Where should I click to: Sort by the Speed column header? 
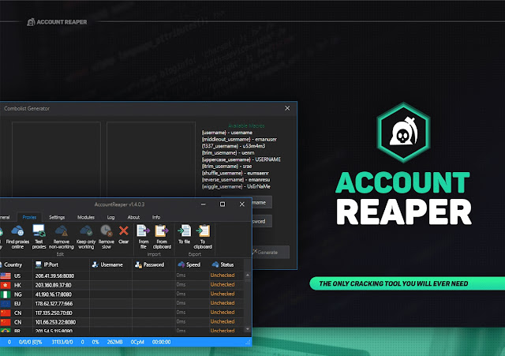point(193,264)
